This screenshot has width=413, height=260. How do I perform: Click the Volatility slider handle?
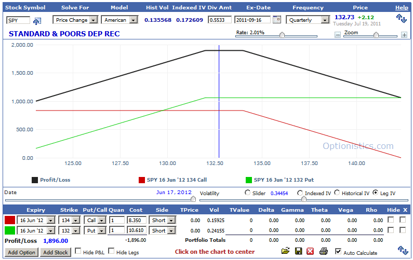pyautogui.click(x=304, y=199)
